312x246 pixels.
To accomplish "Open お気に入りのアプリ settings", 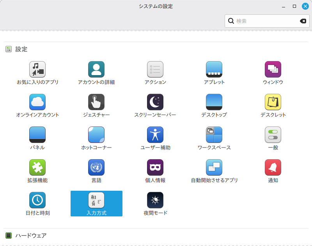I will 37,70.
